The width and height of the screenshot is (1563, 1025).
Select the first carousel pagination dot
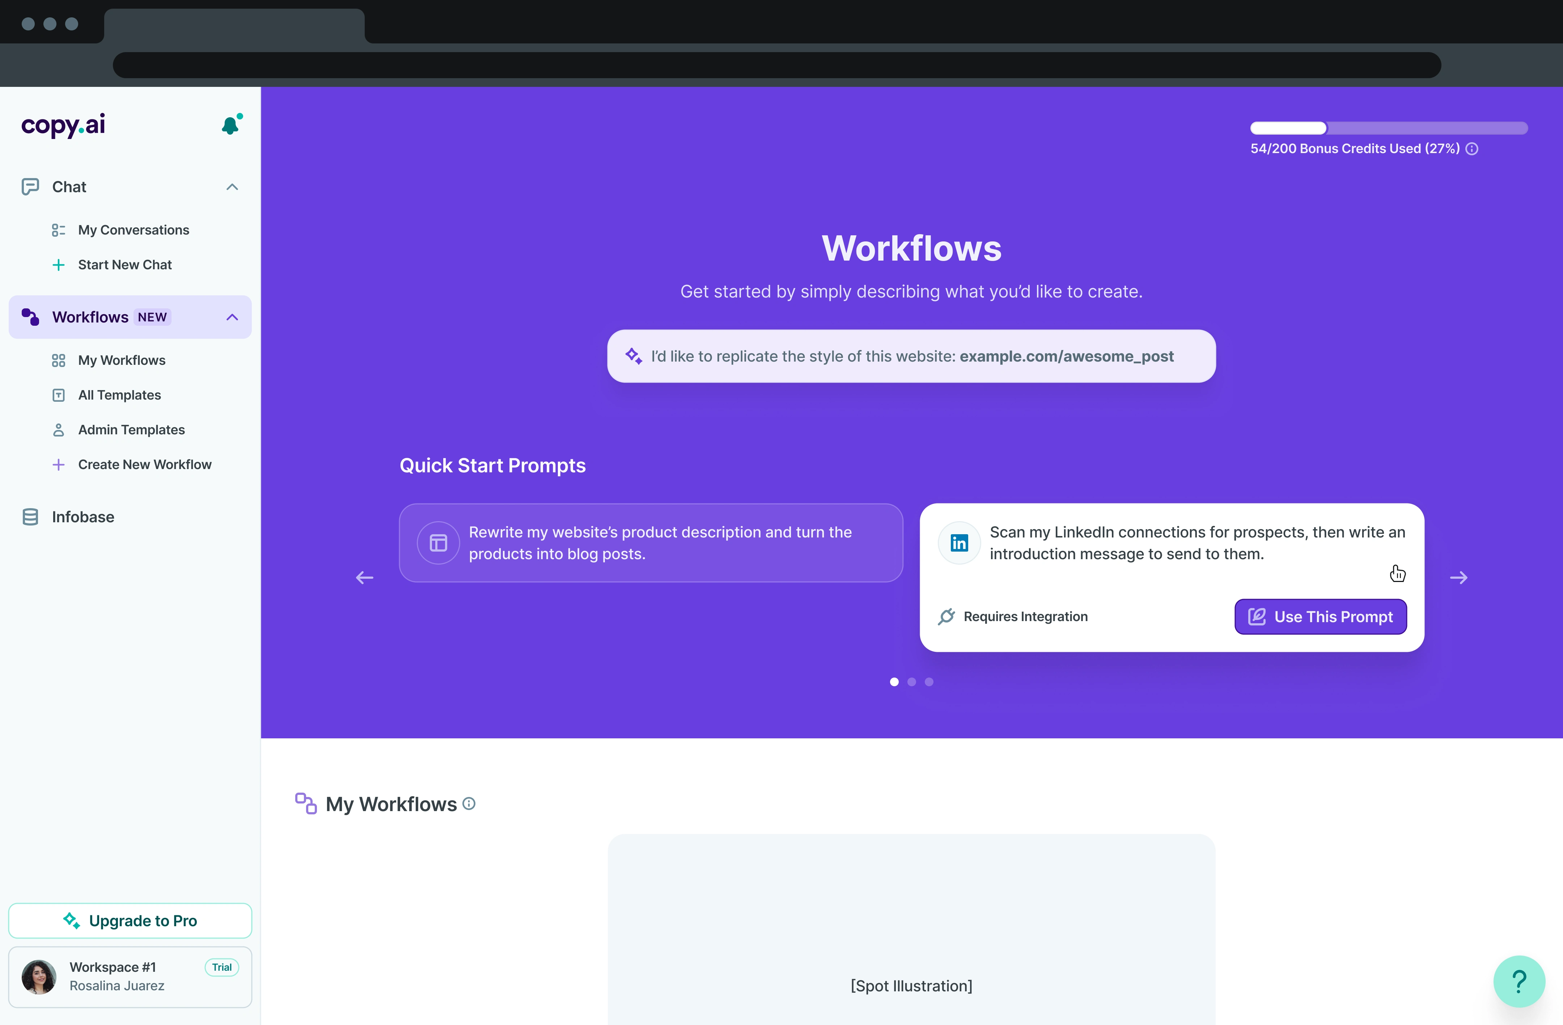click(x=894, y=682)
